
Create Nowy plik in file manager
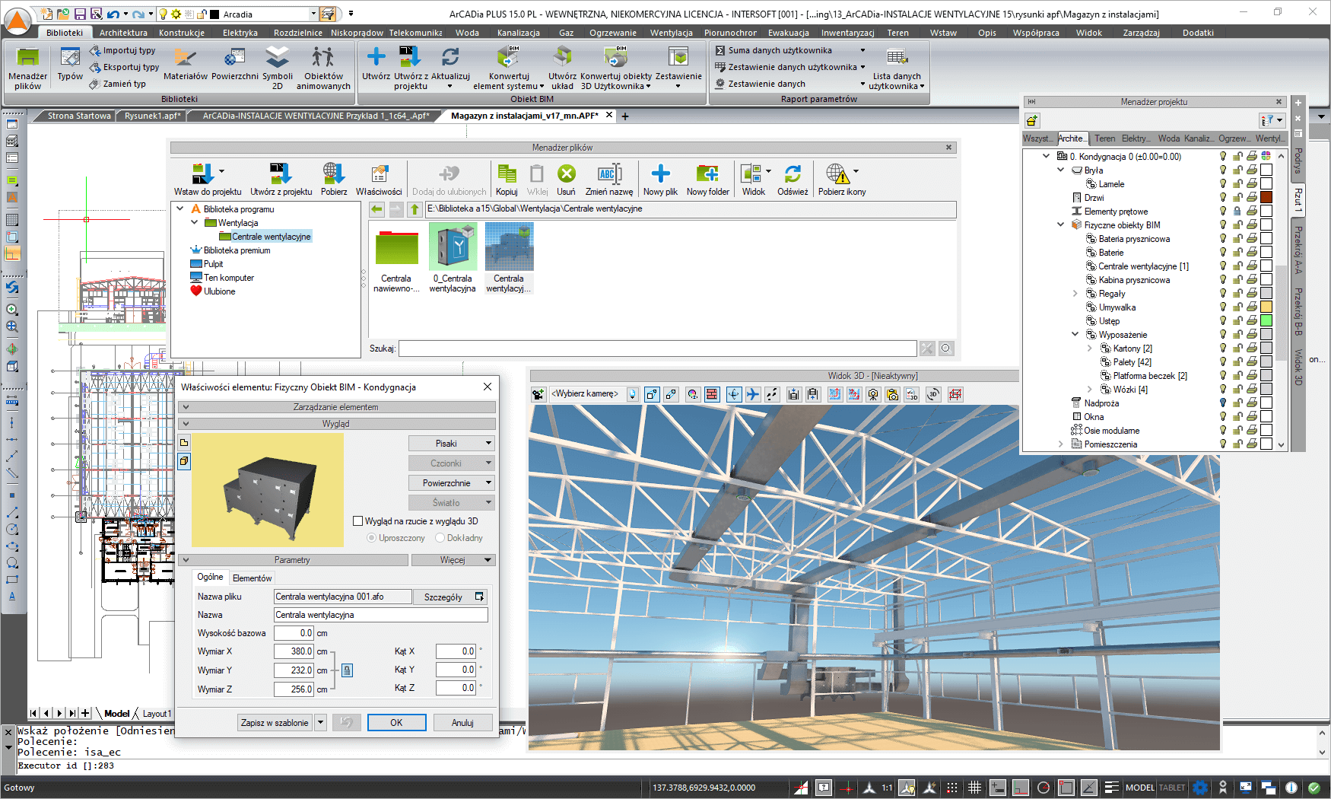click(660, 180)
